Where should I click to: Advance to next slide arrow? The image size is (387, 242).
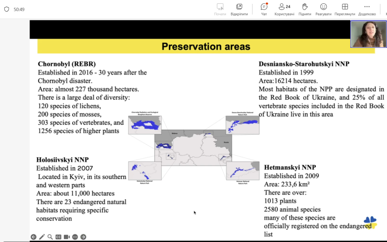pyautogui.click(x=83, y=237)
